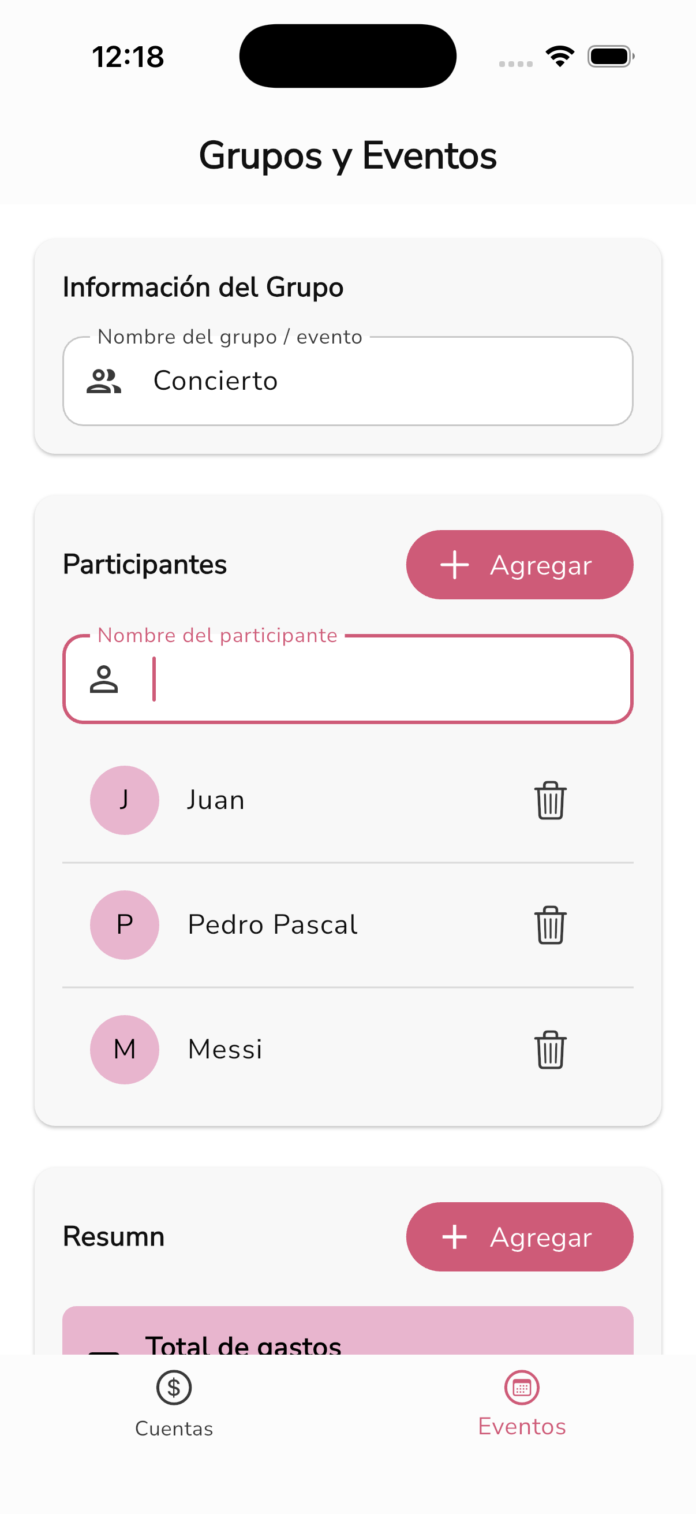
Task: Select the Eventos tab label
Action: pyautogui.click(x=522, y=1426)
